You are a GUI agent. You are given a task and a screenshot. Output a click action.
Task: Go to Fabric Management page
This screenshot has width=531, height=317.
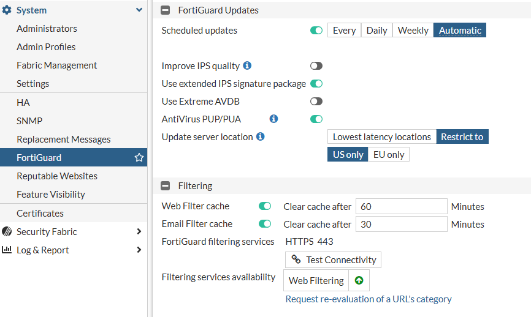coord(57,65)
